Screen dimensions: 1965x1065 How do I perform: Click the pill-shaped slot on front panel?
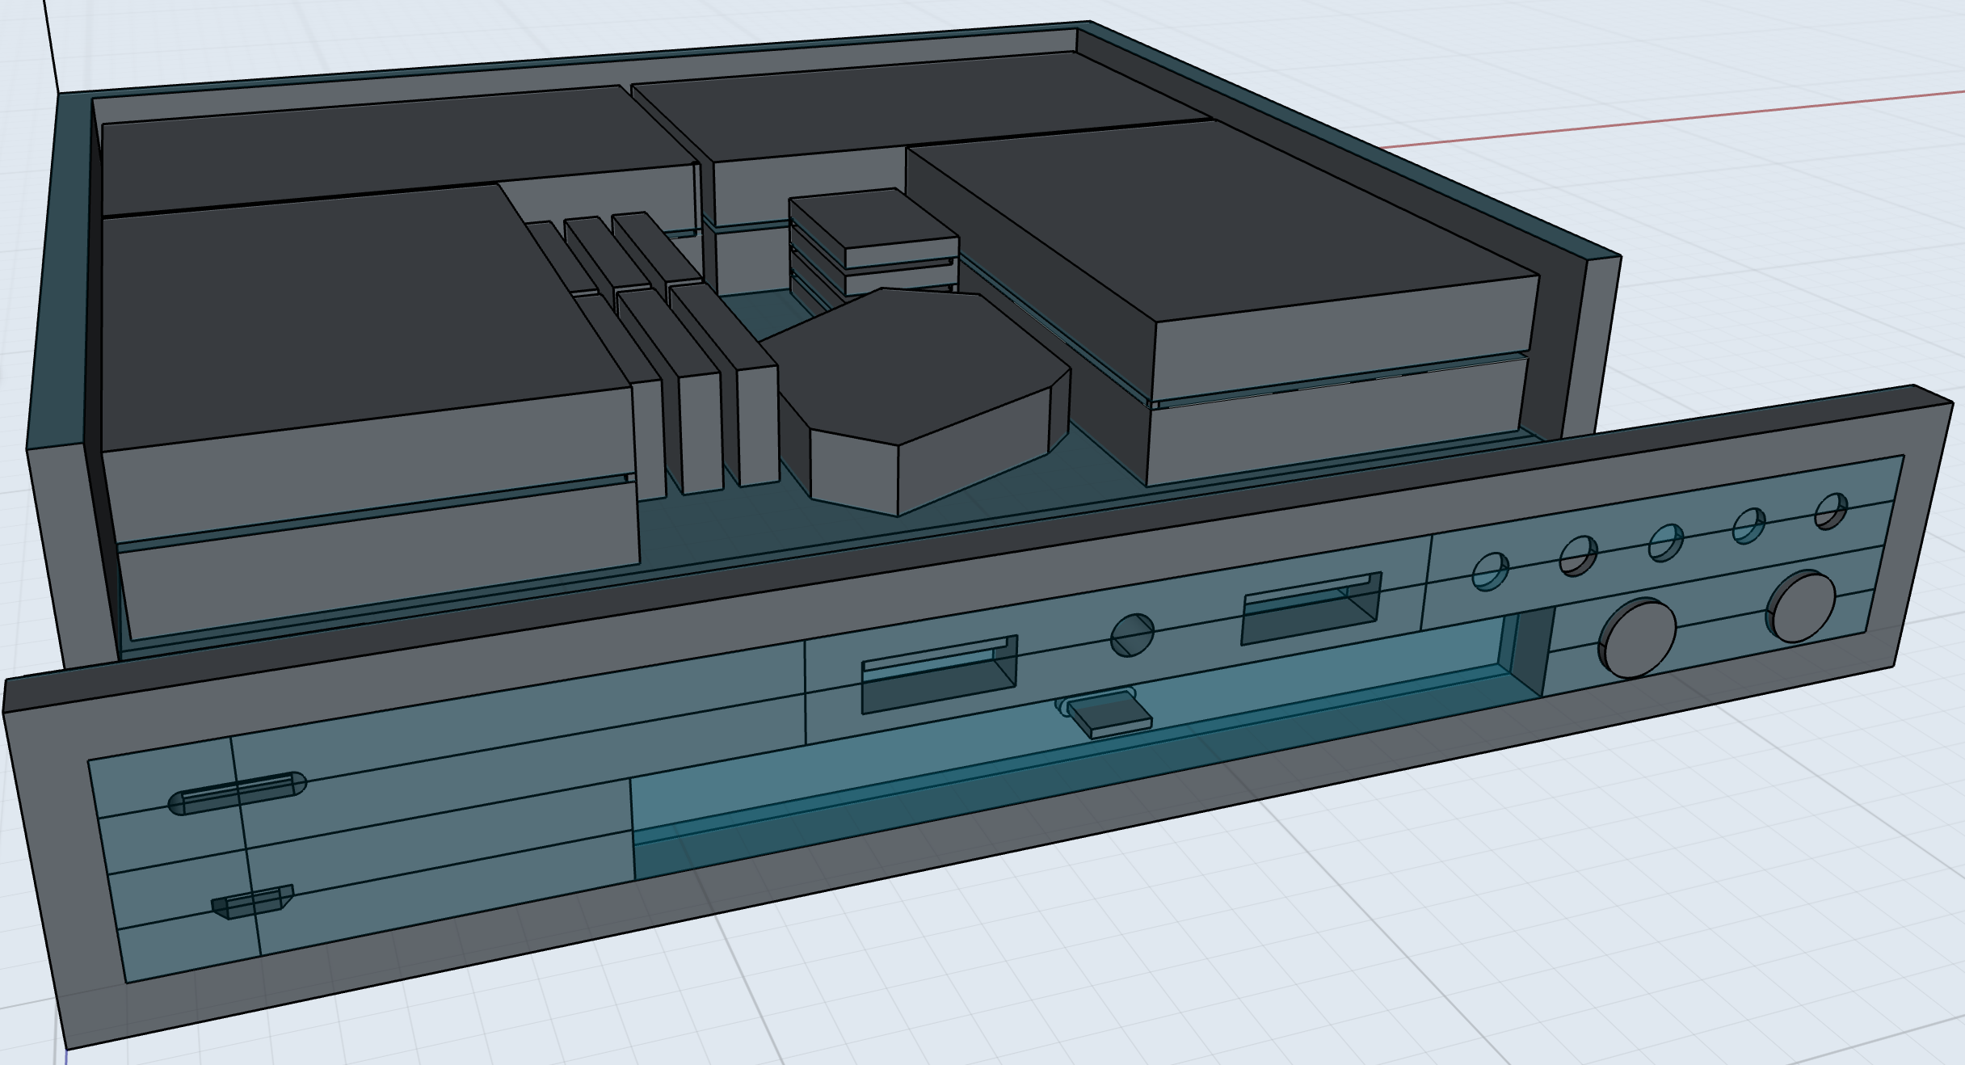tap(237, 793)
